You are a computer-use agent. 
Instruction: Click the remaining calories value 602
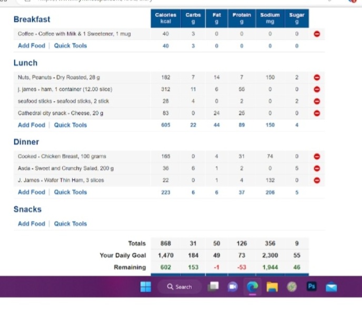pyautogui.click(x=166, y=267)
